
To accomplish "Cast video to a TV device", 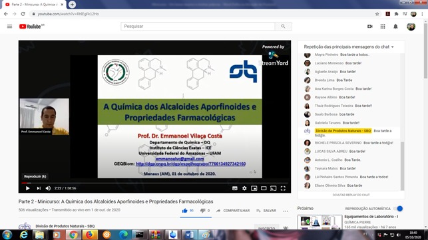I will pos(273,188).
